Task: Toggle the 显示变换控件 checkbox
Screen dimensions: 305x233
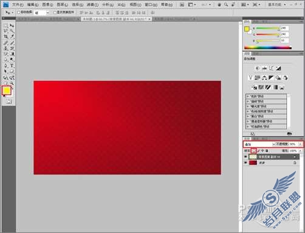Action: (55, 13)
